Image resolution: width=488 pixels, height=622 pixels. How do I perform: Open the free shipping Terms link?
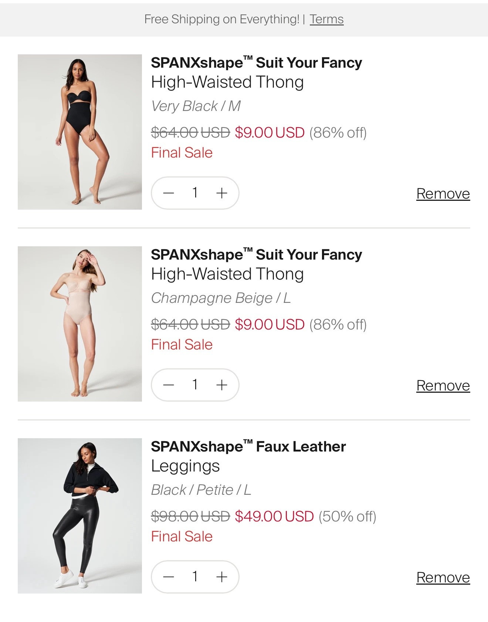tap(326, 19)
